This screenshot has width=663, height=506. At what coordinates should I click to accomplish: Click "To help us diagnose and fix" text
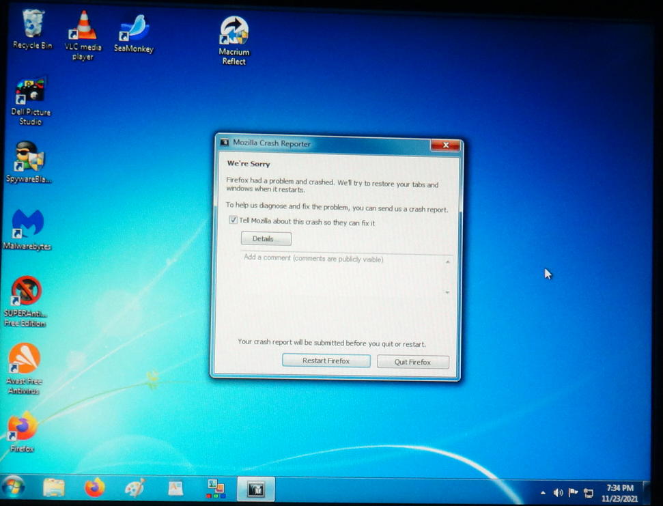point(337,207)
